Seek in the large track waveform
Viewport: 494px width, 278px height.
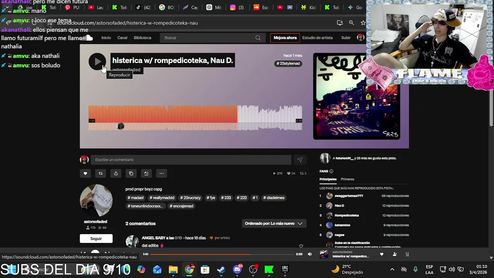pos(195,118)
